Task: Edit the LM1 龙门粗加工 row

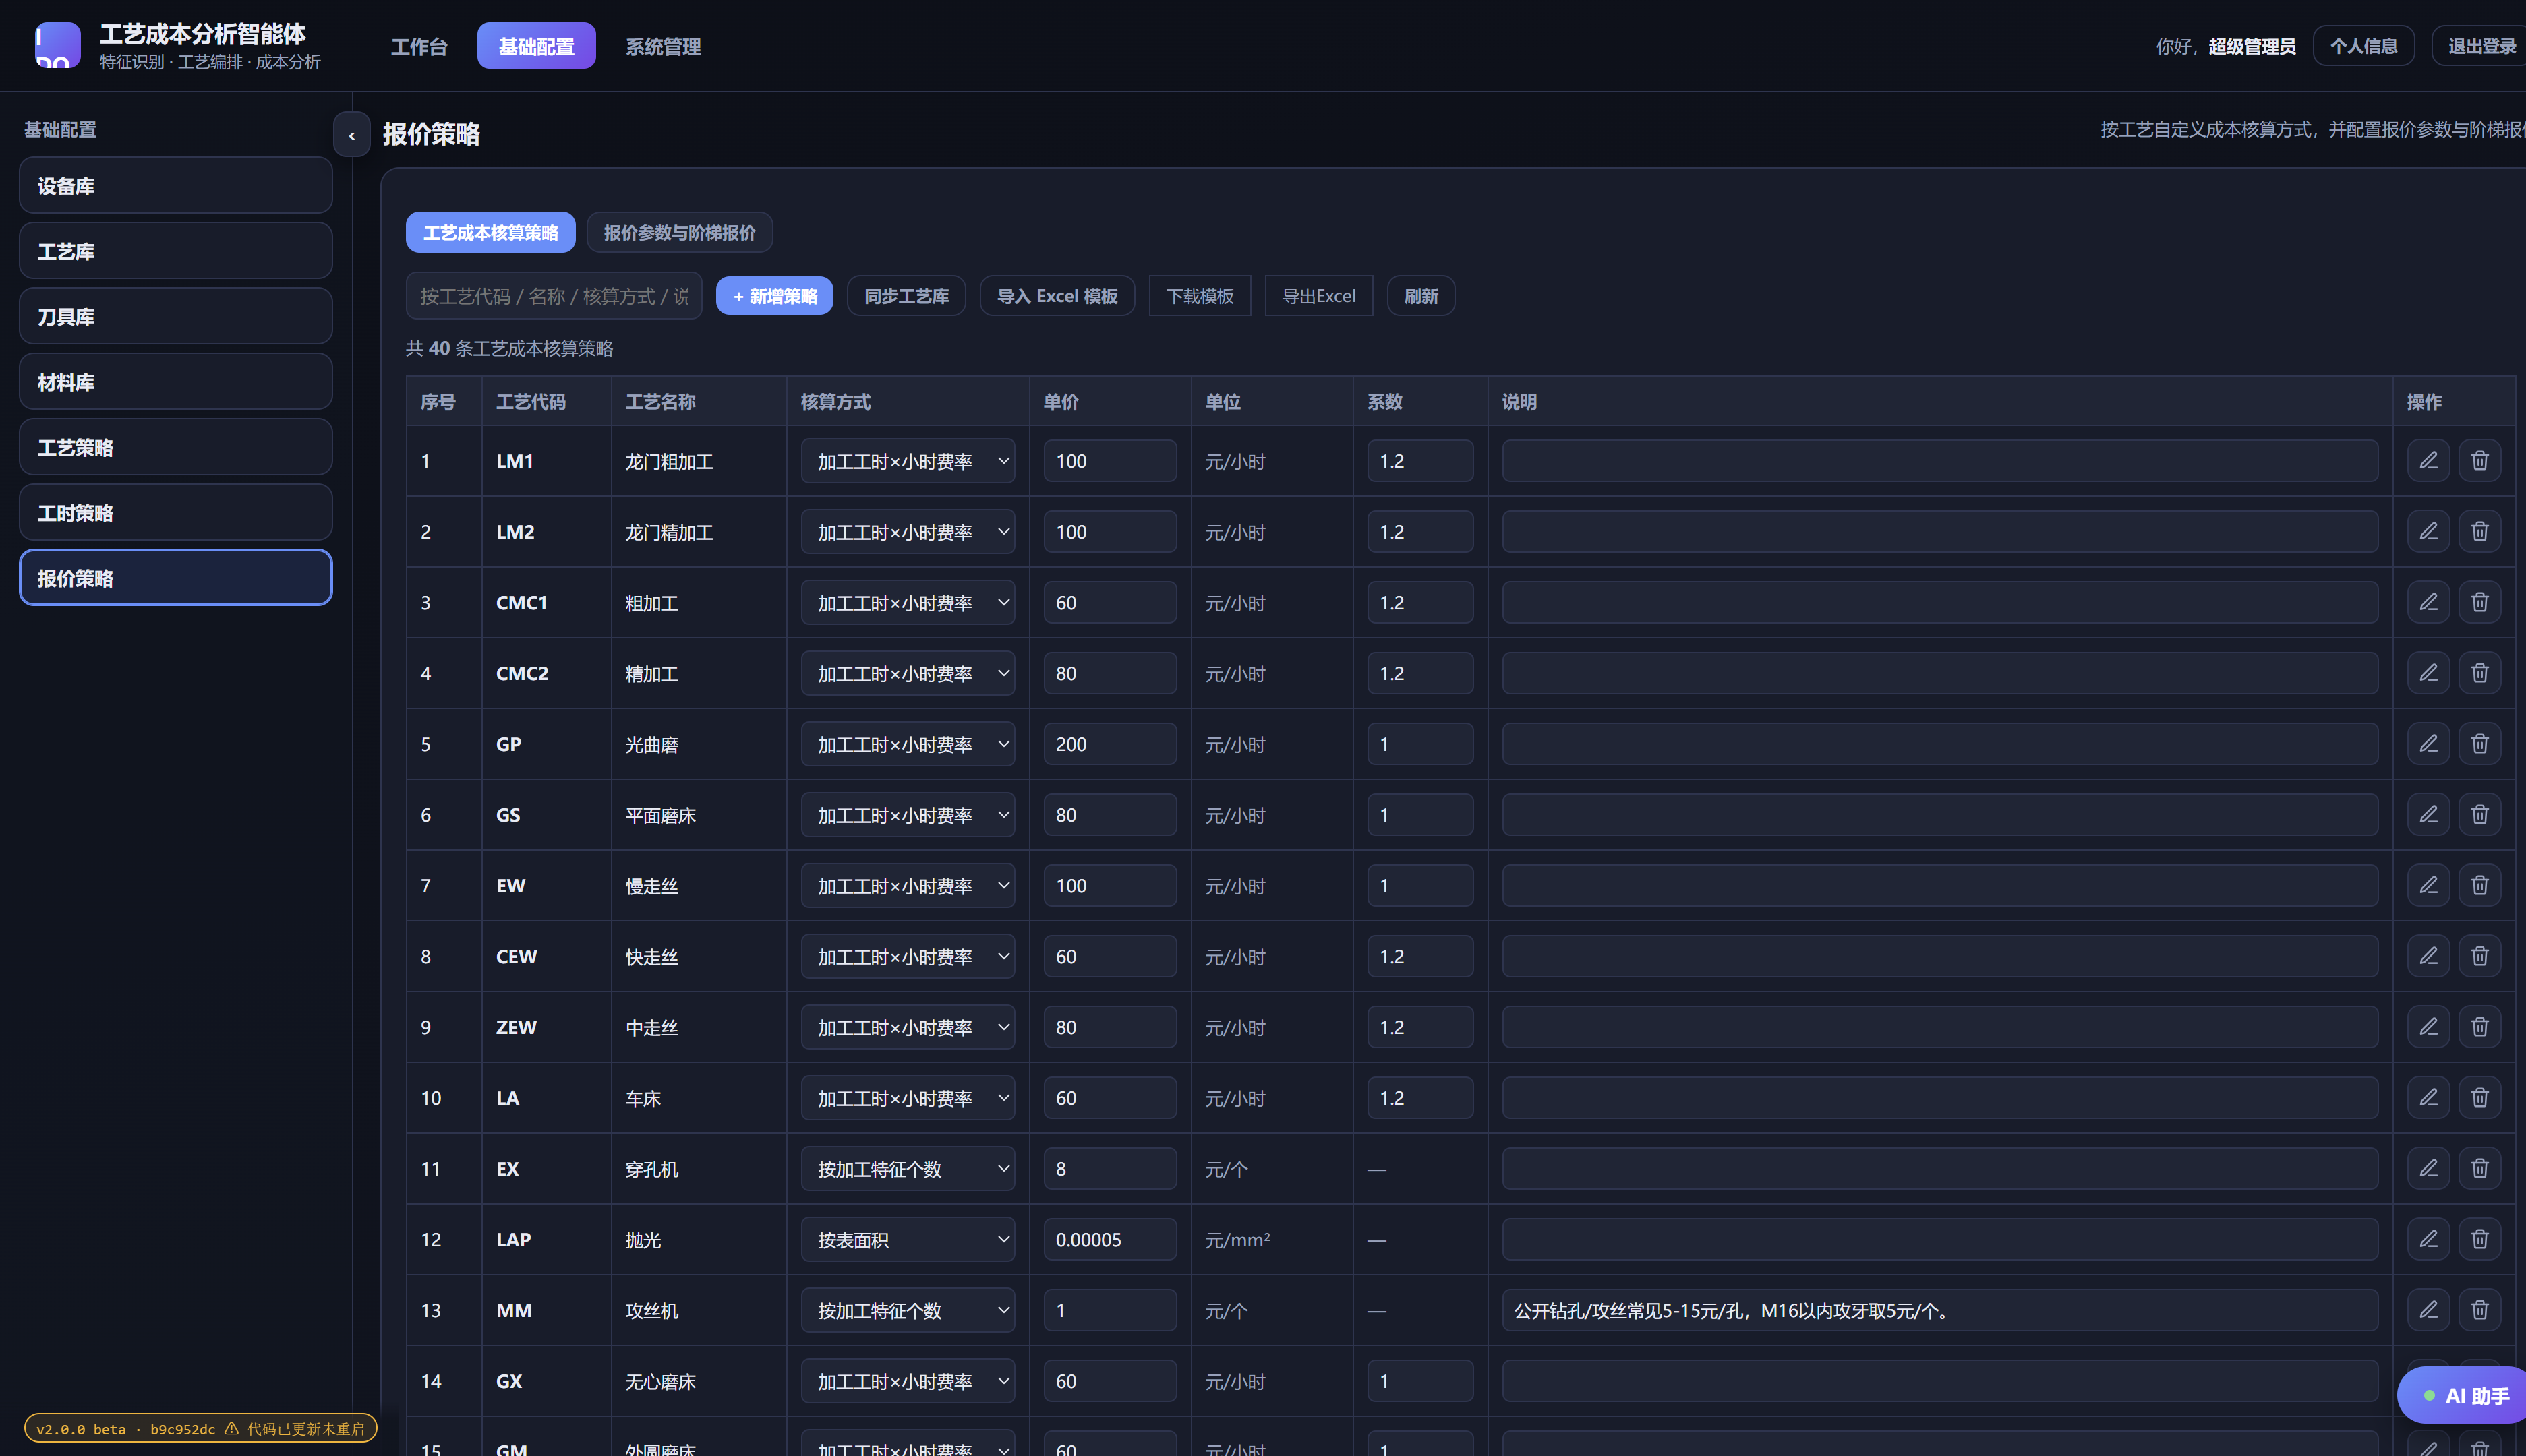Action: pos(2428,461)
